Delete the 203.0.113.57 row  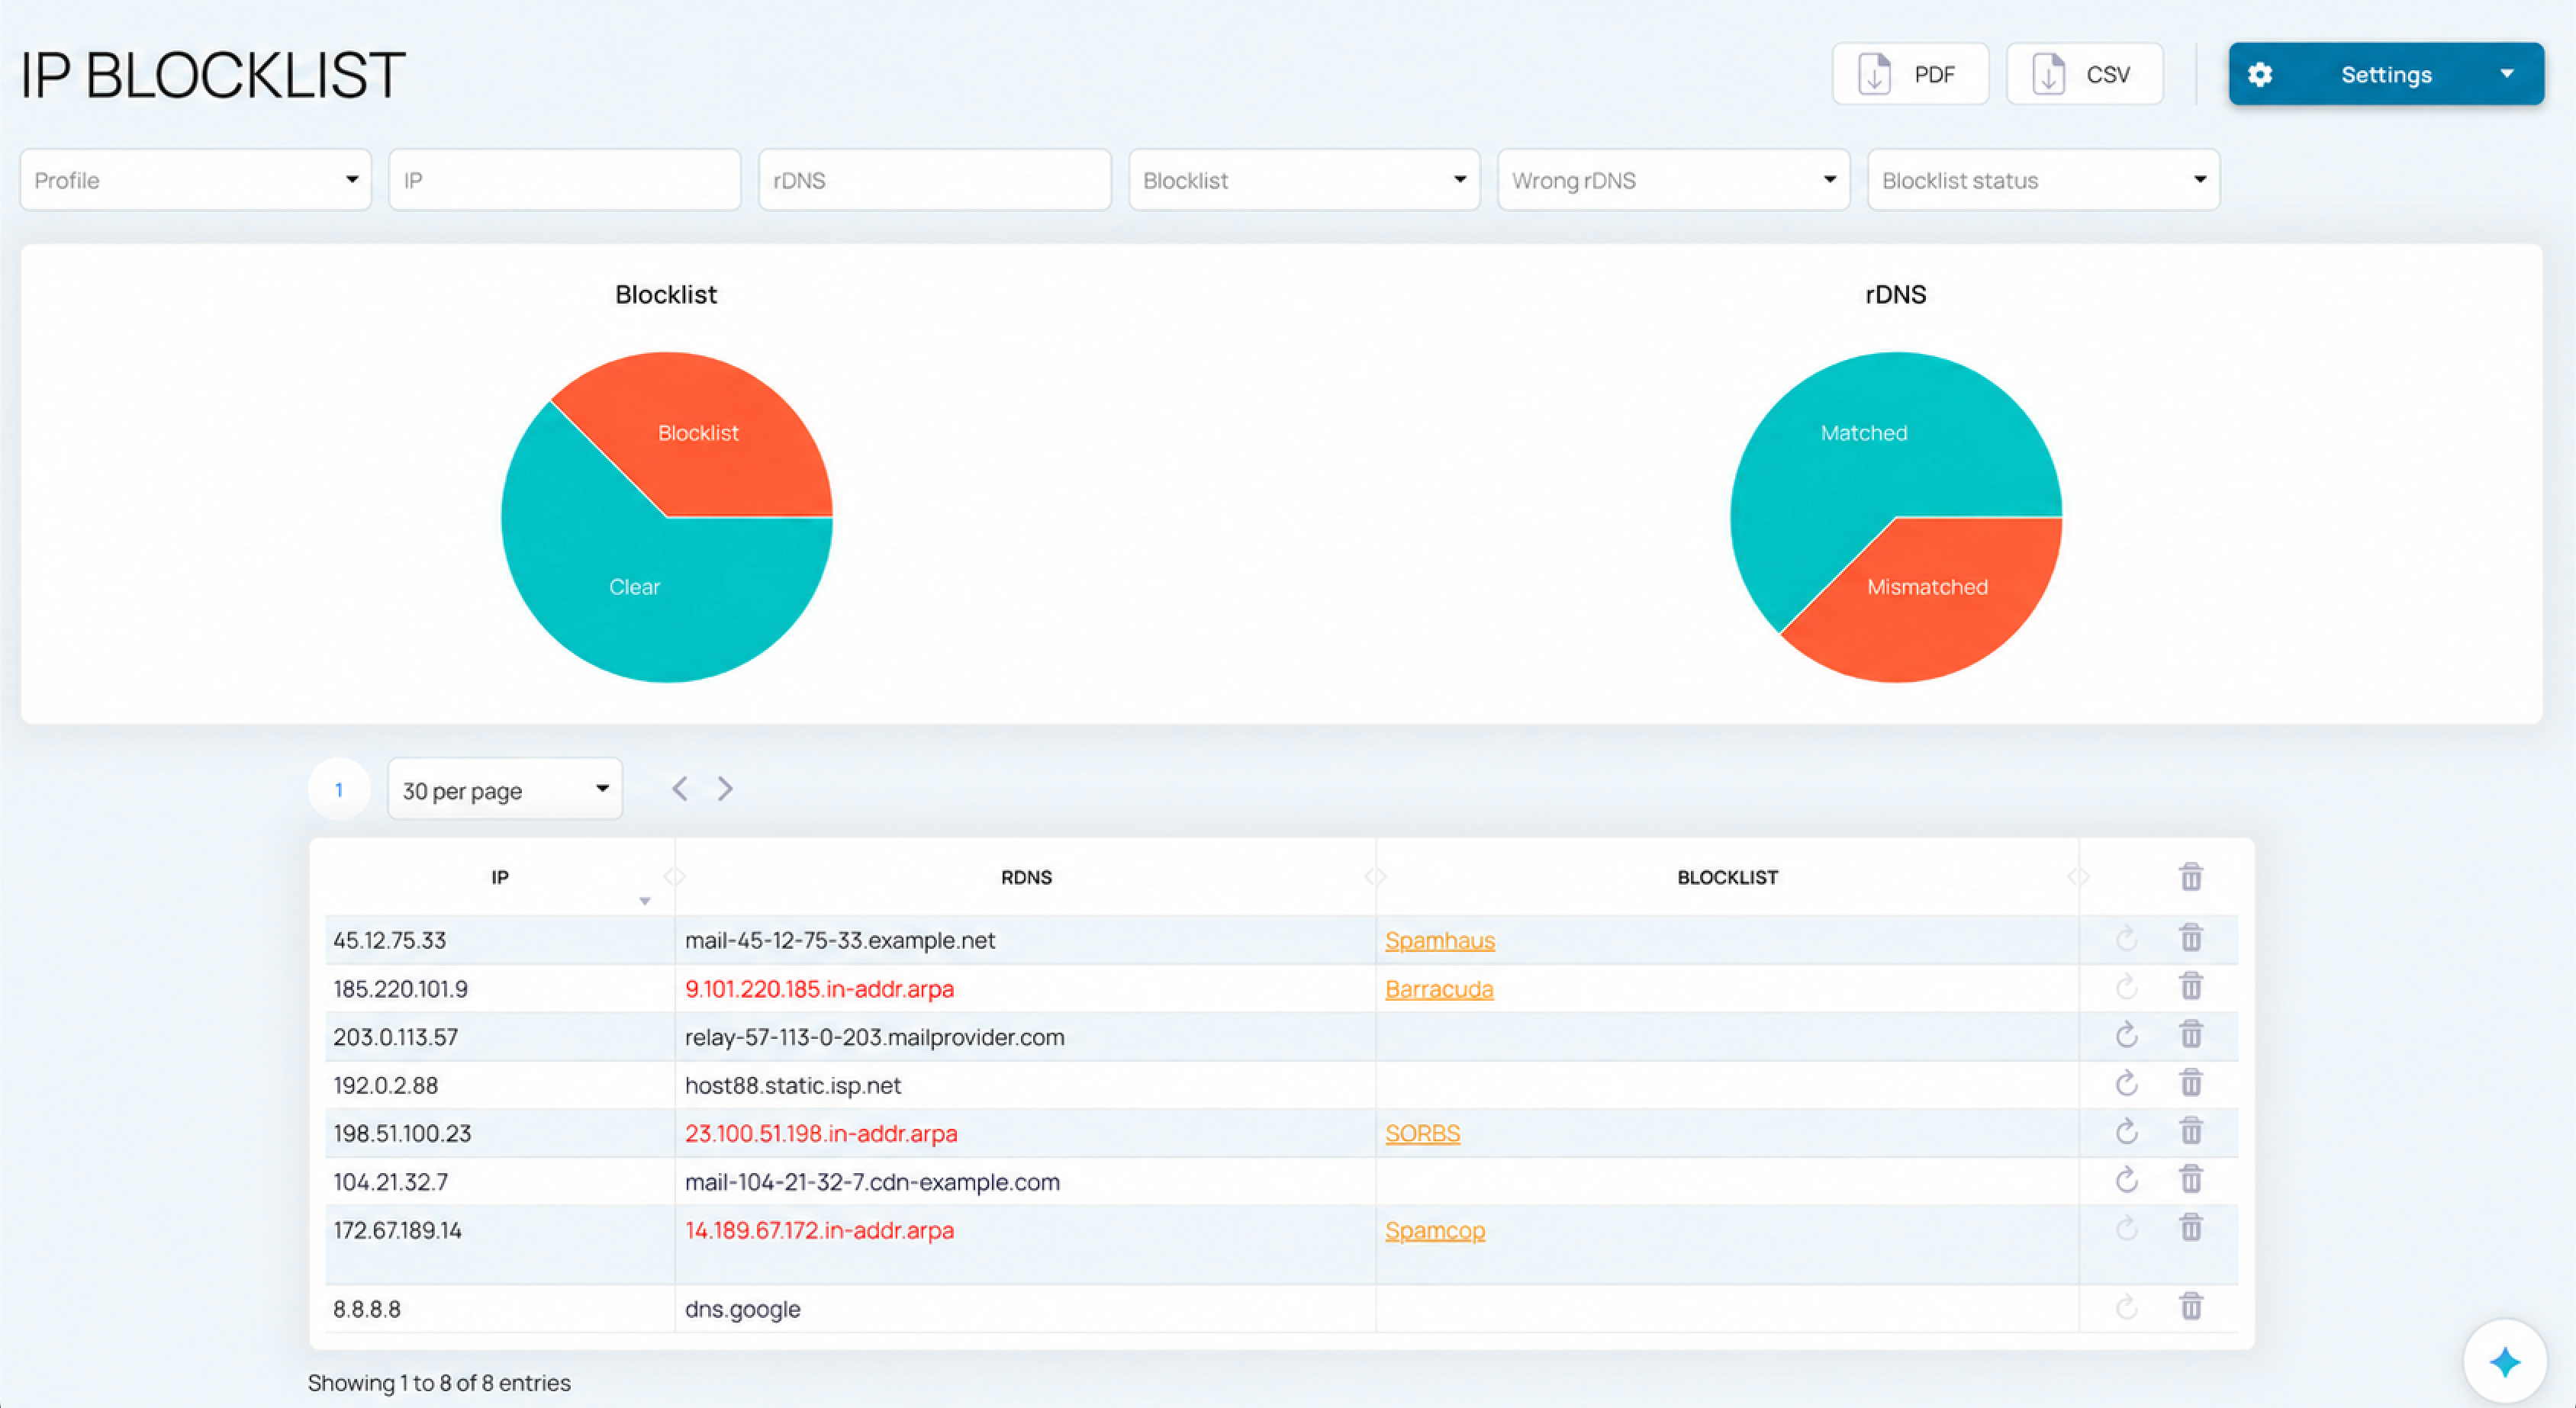(x=2190, y=1035)
